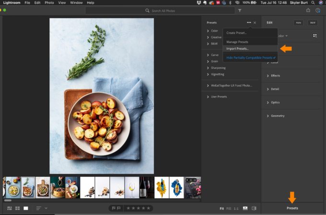
Task: Switch to photo grid view icon
Action: [10, 208]
